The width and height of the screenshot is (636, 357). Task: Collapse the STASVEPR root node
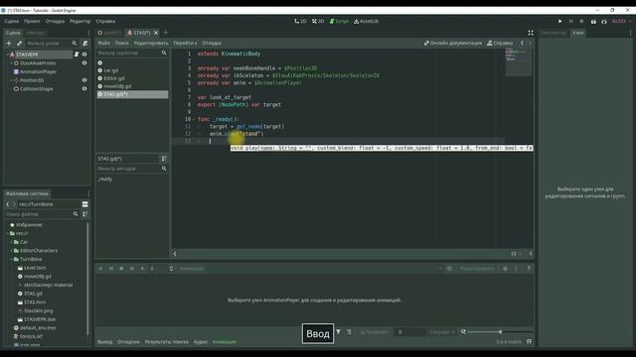(7, 55)
